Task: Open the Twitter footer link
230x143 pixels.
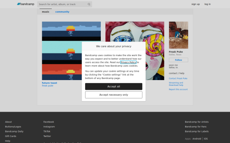Action: click(47, 136)
